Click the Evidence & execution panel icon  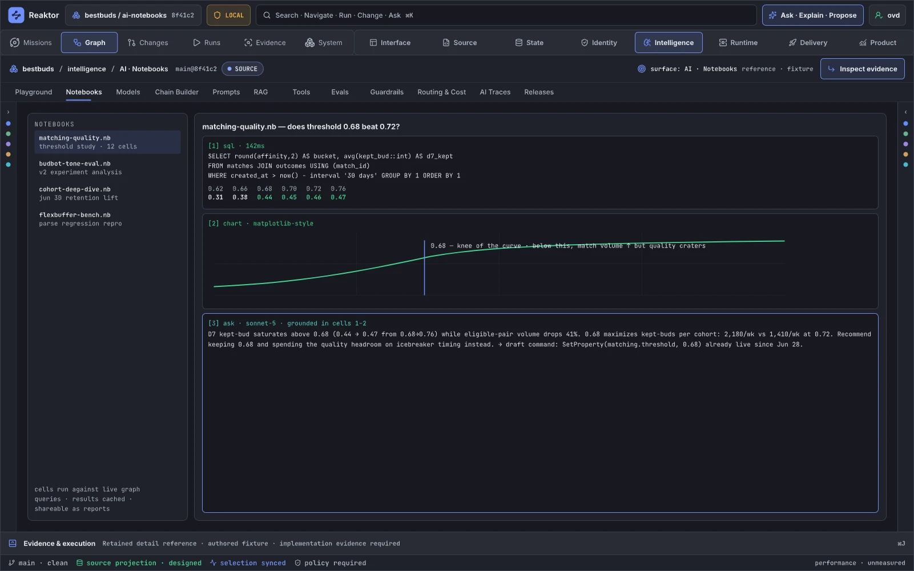13,544
